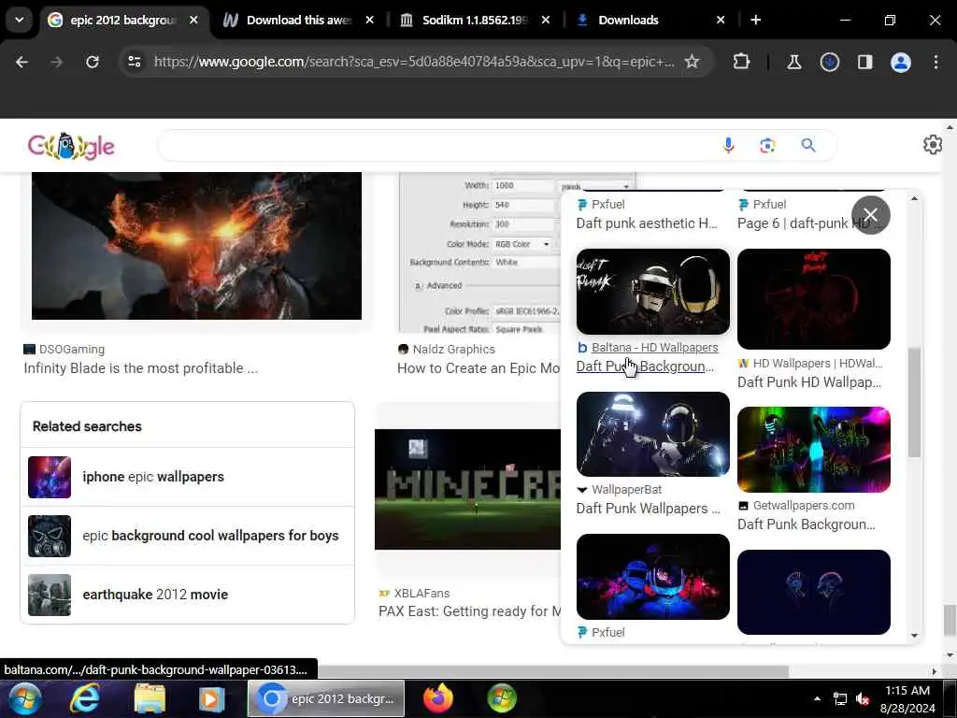This screenshot has width=957, height=718.
Task: Open the Infinity Blade fiery knight image
Action: pos(196,246)
